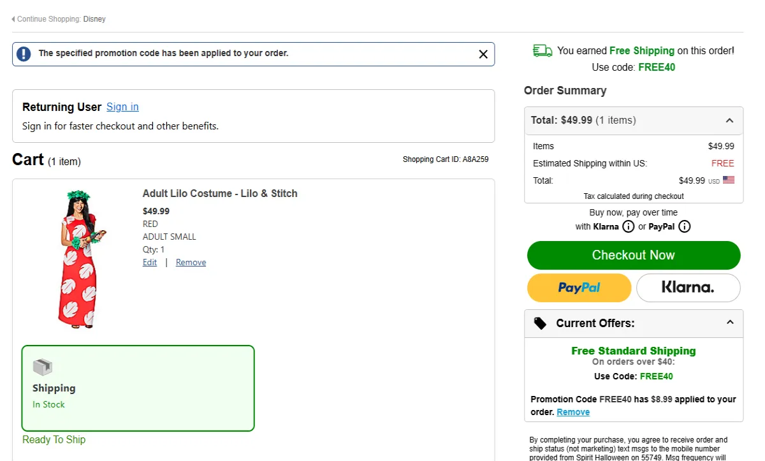
Task: Dismiss the promotion code applied banner
Action: 483,54
